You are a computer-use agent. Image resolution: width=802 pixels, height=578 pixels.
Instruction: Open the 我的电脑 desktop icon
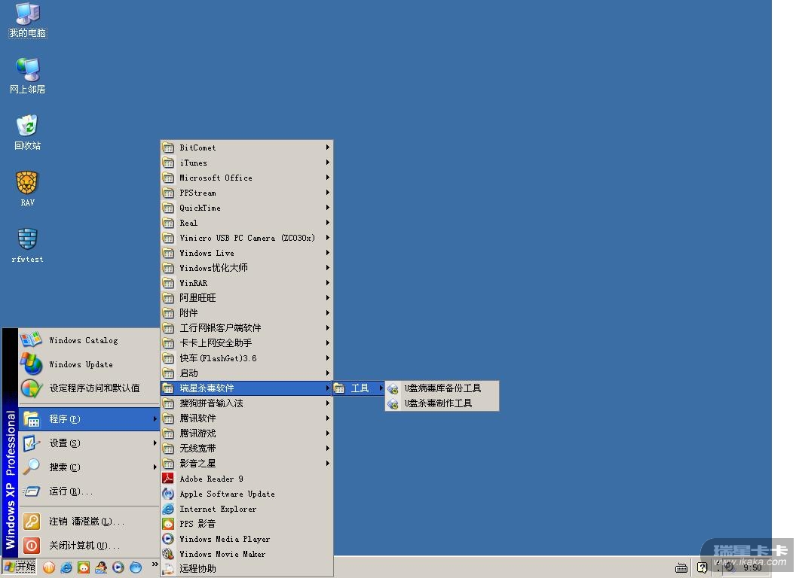pyautogui.click(x=28, y=20)
